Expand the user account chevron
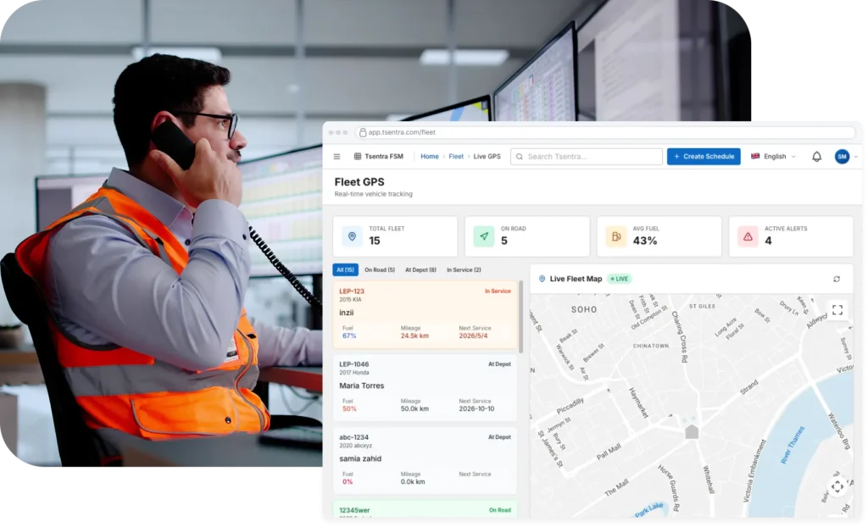868x527 pixels. [856, 157]
